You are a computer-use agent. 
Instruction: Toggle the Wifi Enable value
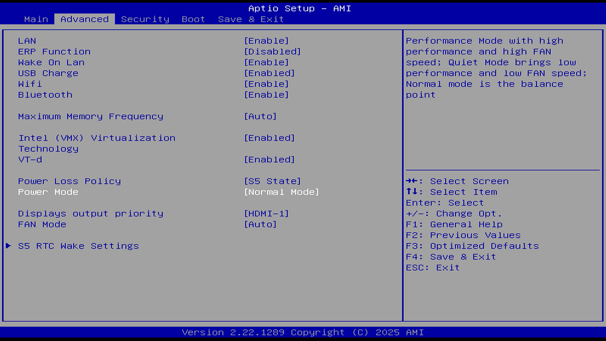[x=266, y=84]
